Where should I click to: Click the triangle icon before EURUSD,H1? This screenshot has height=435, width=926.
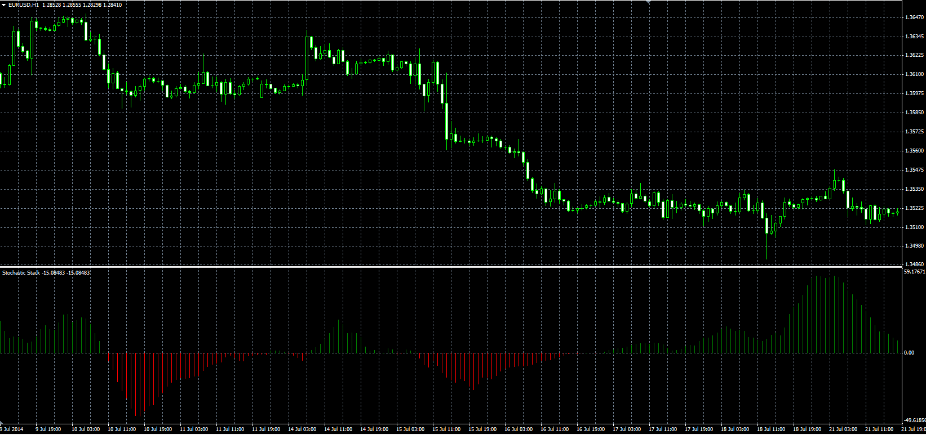click(x=3, y=5)
